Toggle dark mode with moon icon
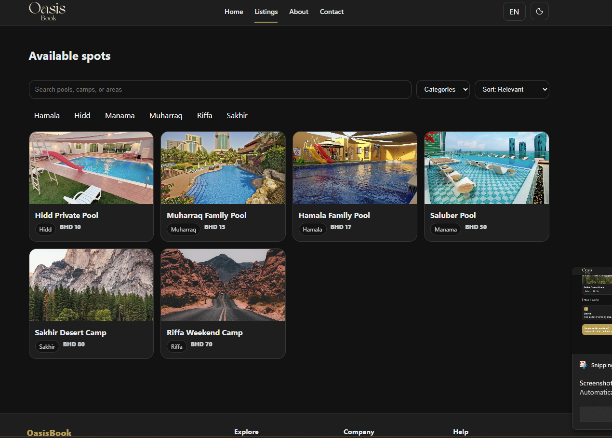Image resolution: width=612 pixels, height=438 pixels. pyautogui.click(x=539, y=11)
